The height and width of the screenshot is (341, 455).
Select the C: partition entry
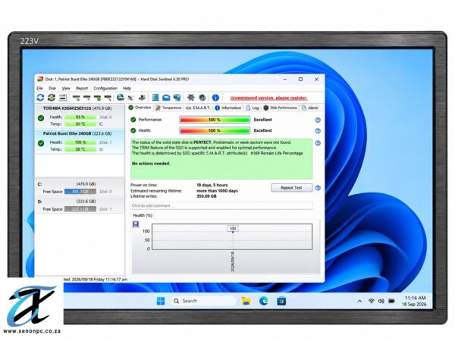pyautogui.click(x=80, y=188)
